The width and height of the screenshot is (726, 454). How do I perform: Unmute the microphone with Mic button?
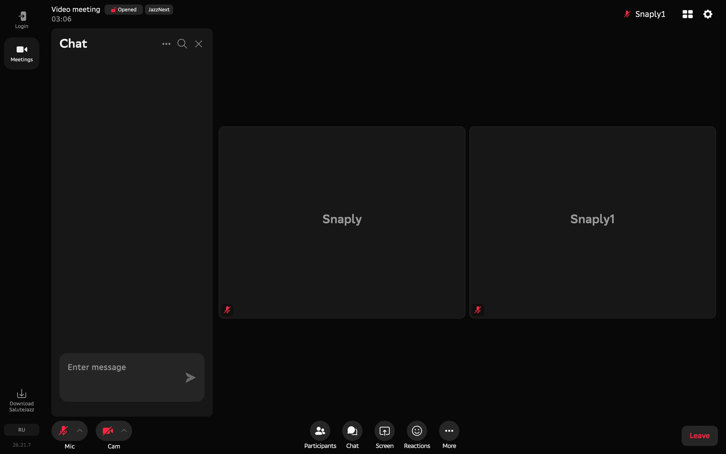pos(63,431)
